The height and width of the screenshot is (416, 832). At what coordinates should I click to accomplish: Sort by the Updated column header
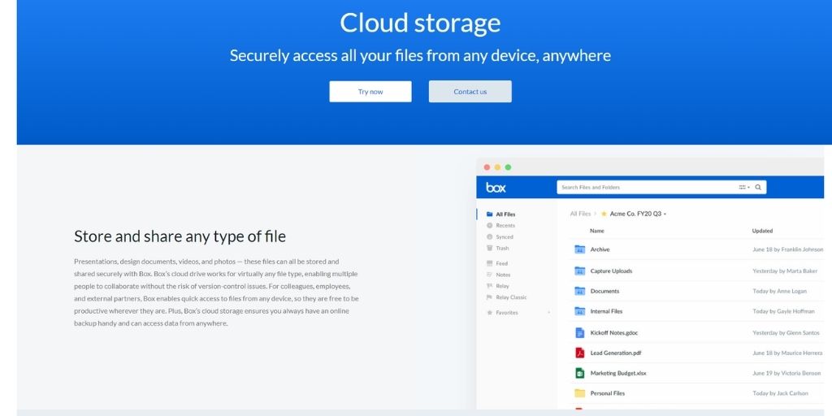pos(762,231)
